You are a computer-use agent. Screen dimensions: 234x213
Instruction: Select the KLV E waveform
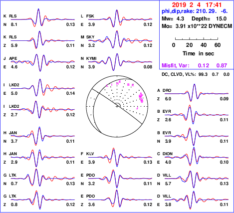pyautogui.click(x=120, y=157)
